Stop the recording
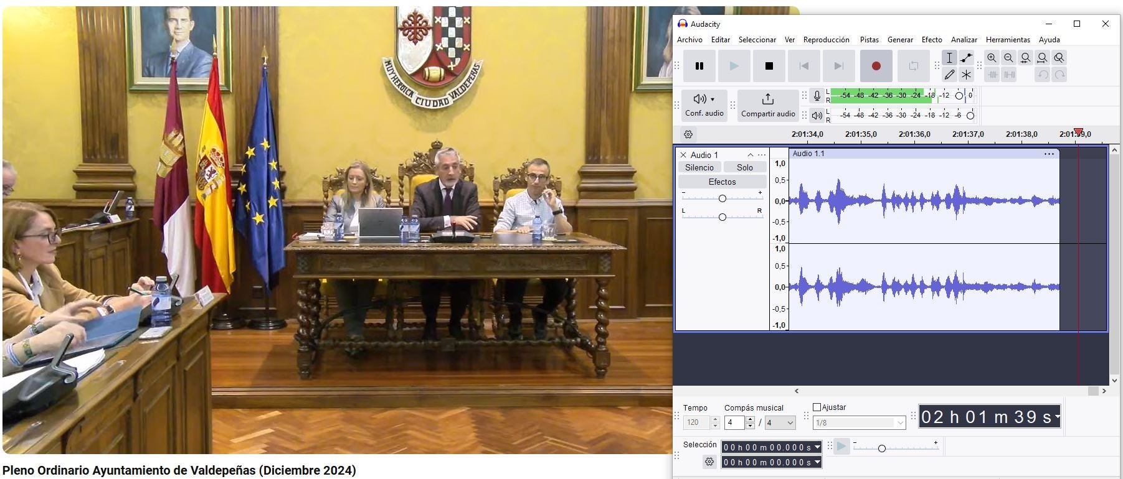The image size is (1123, 479). pyautogui.click(x=769, y=66)
